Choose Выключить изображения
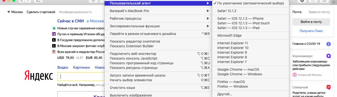 click(158, 95)
